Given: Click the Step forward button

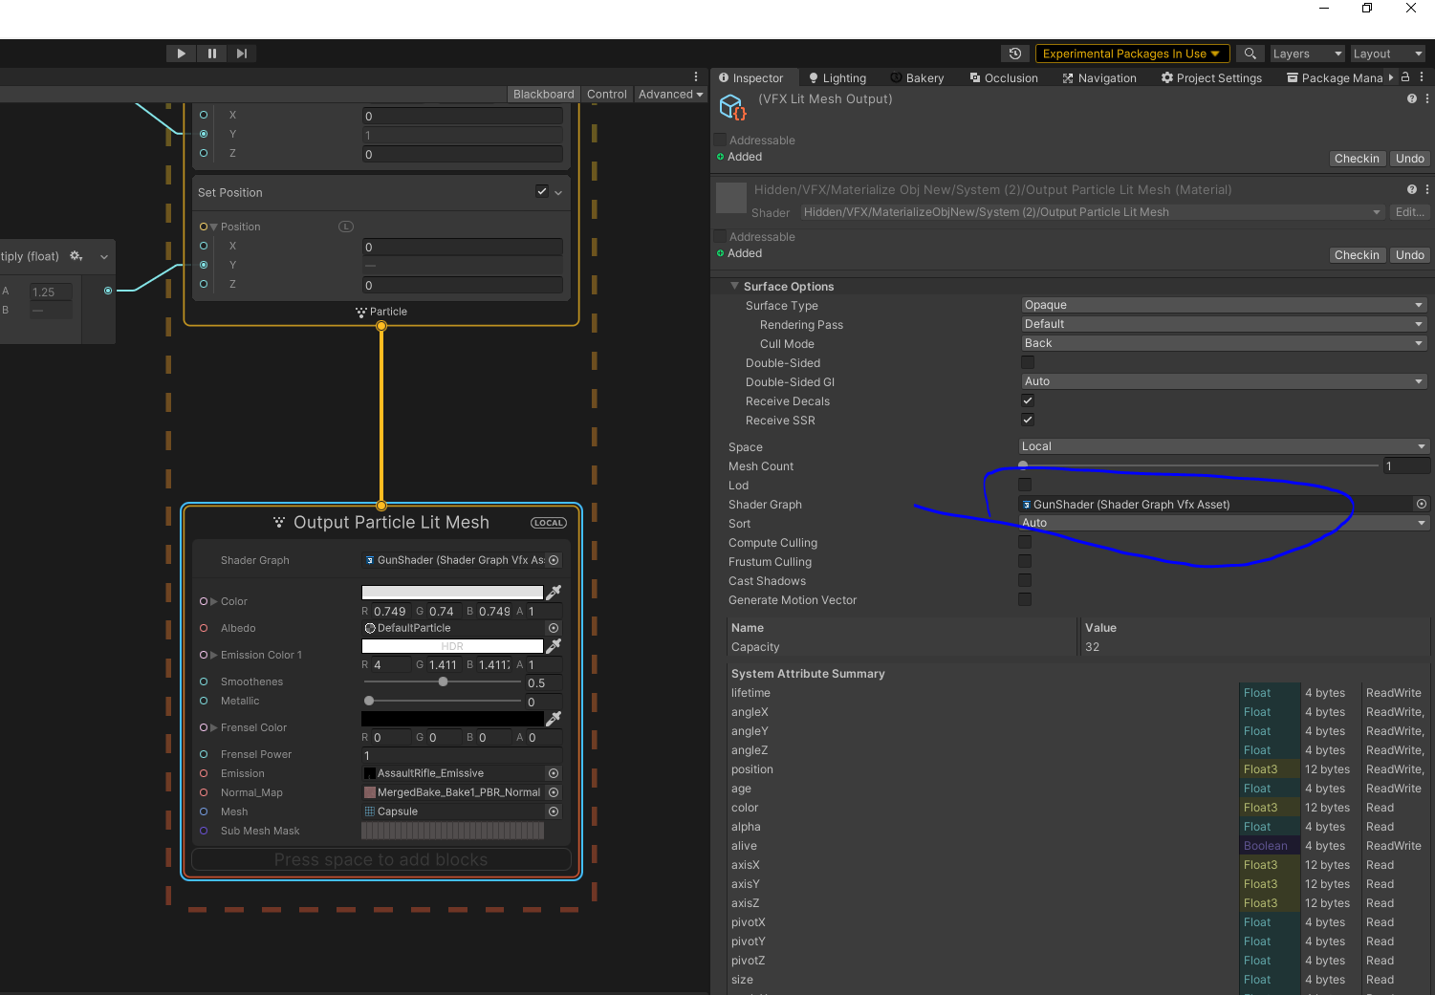Looking at the screenshot, I should point(242,54).
